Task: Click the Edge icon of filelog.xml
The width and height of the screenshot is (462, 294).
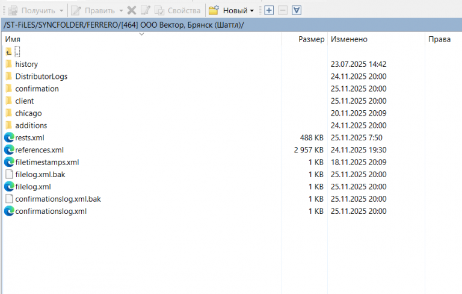Action: [9, 187]
